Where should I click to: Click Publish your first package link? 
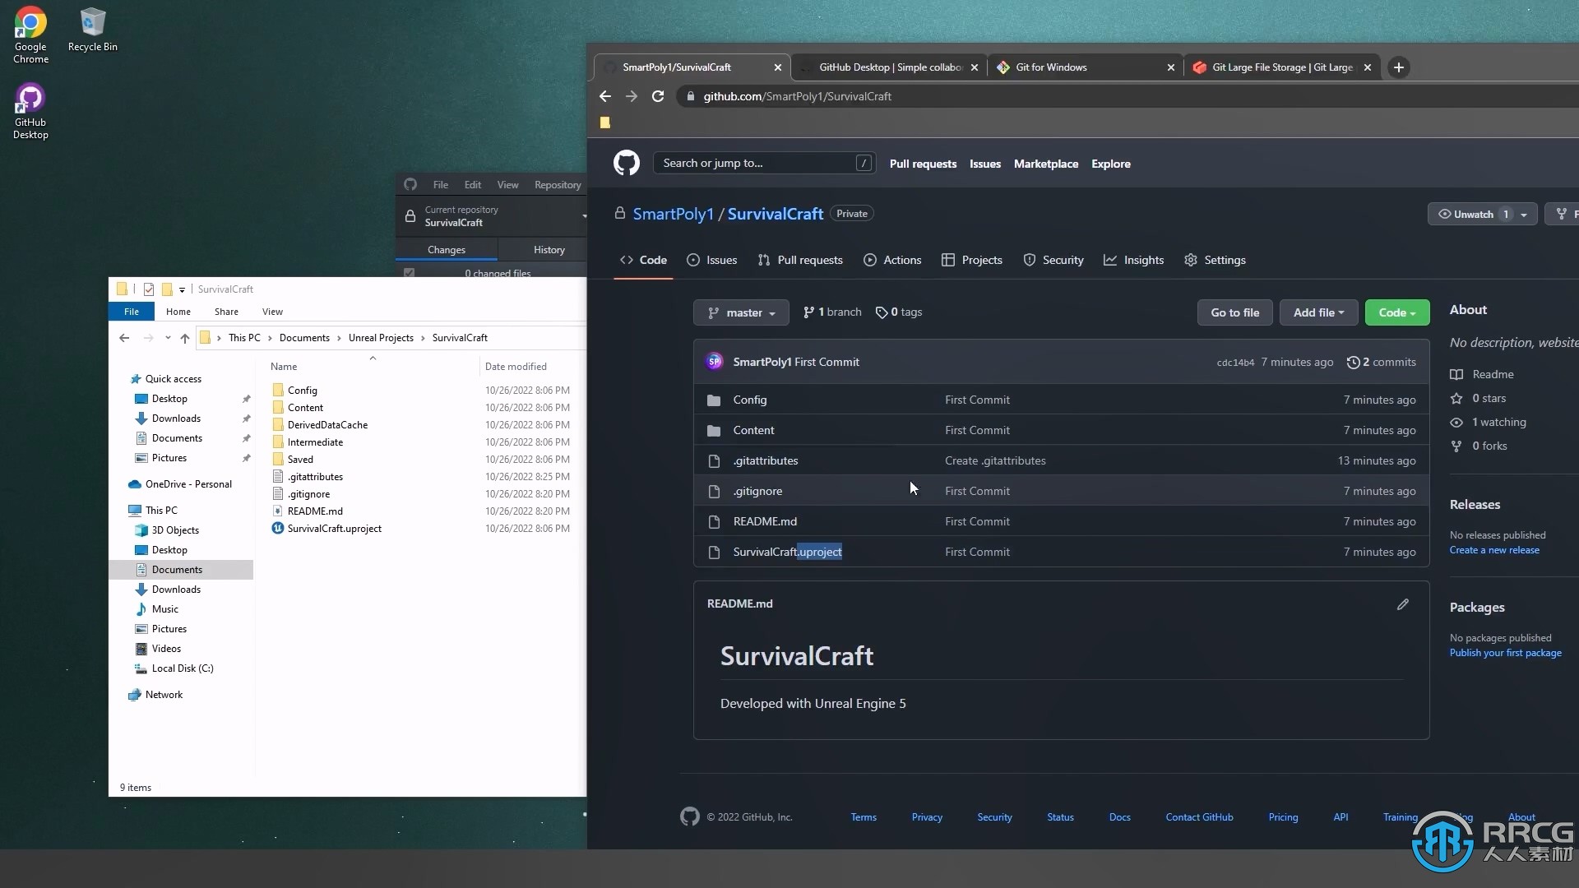point(1505,653)
